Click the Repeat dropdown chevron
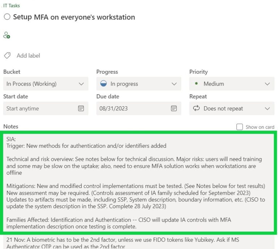The width and height of the screenshot is (278, 249). coord(268,108)
